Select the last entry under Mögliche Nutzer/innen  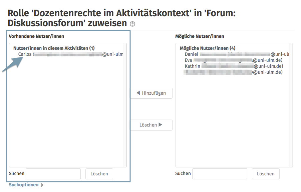click(x=234, y=72)
